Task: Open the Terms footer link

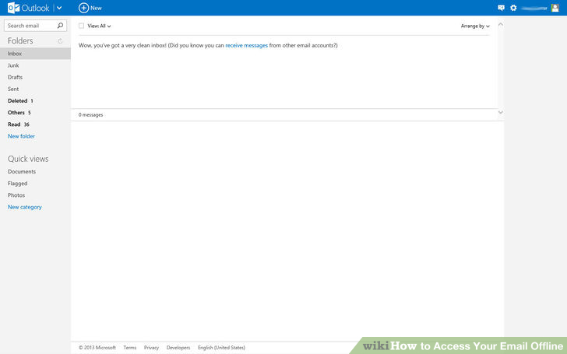Action: pos(130,348)
